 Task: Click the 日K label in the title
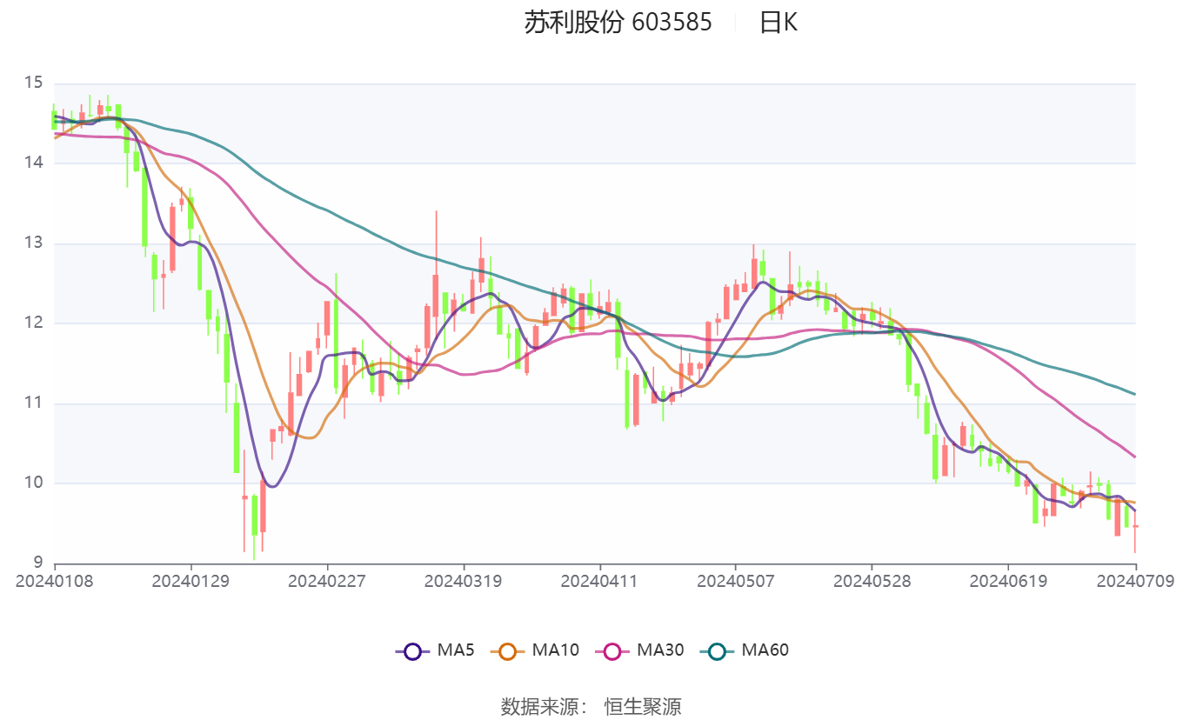(x=779, y=22)
